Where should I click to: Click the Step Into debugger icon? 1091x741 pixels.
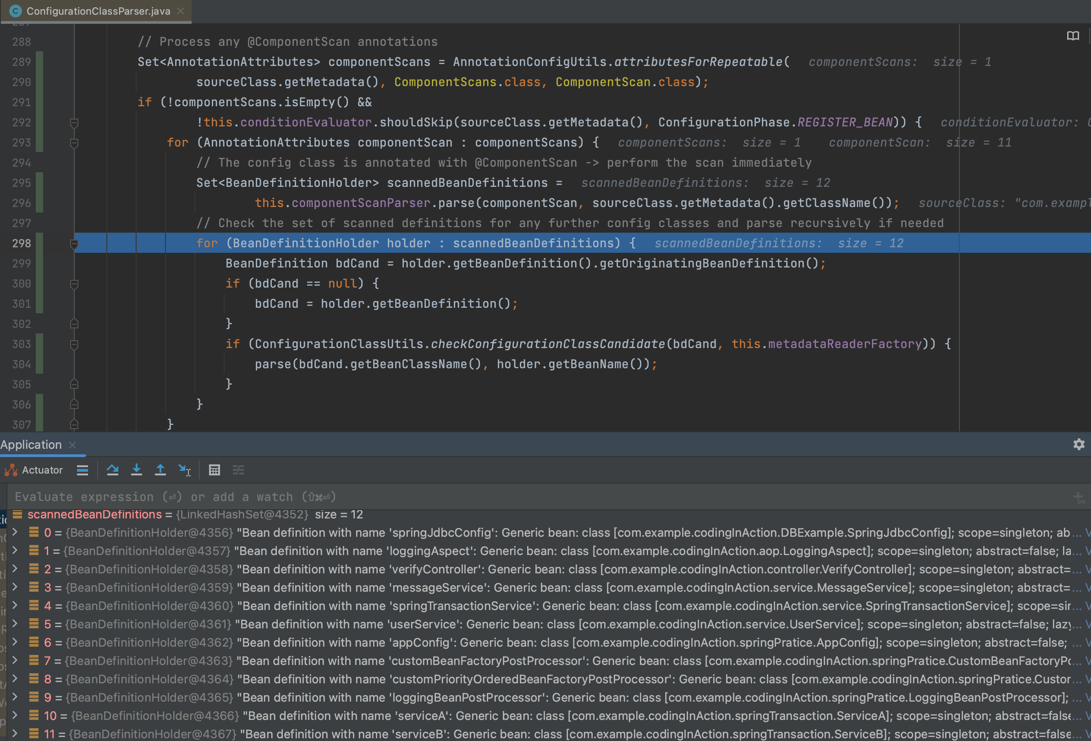tap(136, 470)
